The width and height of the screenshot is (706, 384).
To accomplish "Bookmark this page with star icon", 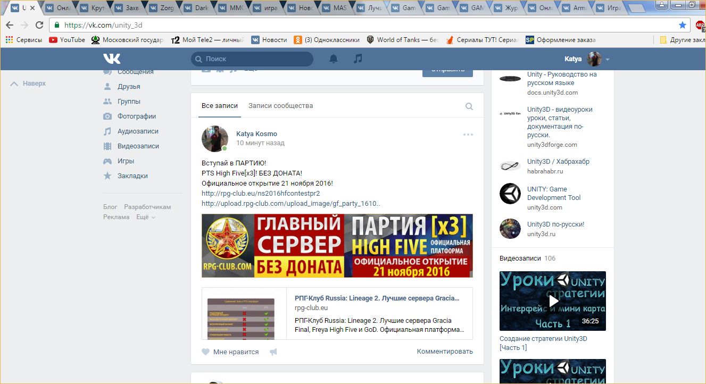I will 683,25.
